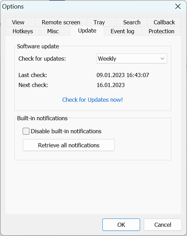
Task: Go to the Search tab
Action: pyautogui.click(x=132, y=22)
